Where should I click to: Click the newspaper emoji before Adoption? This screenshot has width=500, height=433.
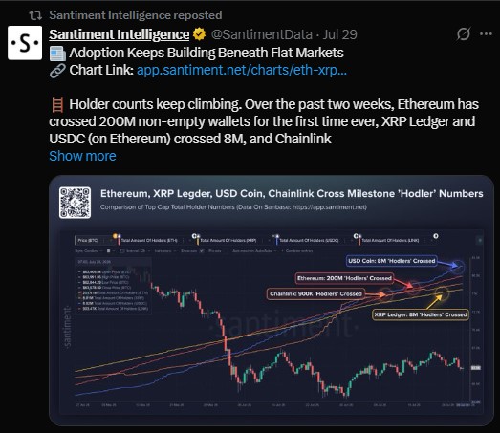57,54
